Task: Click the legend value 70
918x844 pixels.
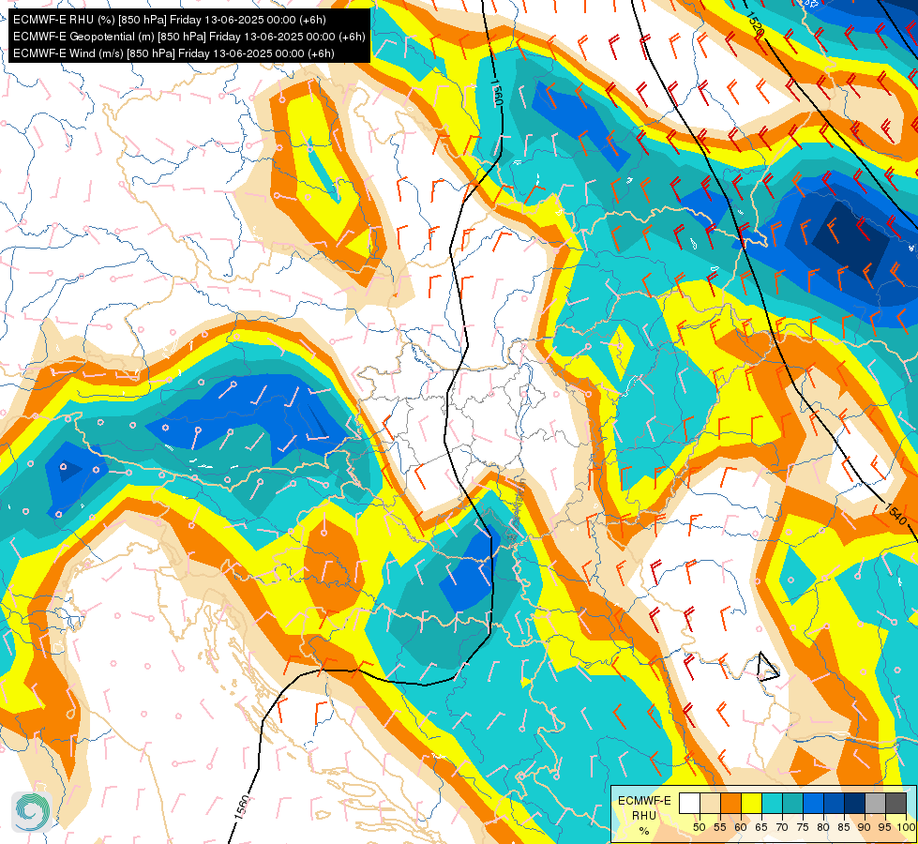Action: (x=782, y=827)
